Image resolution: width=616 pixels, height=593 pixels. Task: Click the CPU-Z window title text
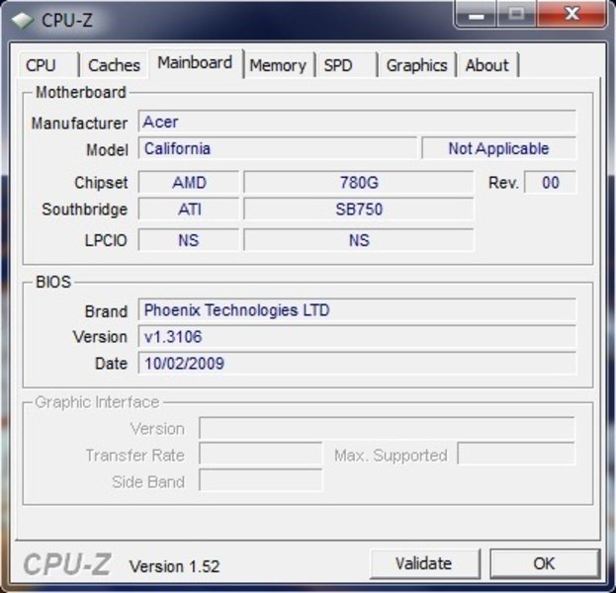click(67, 21)
